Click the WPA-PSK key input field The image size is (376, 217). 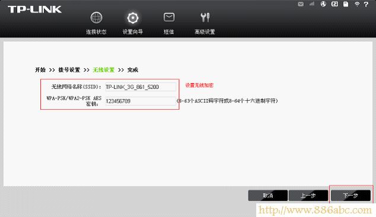[141, 101]
